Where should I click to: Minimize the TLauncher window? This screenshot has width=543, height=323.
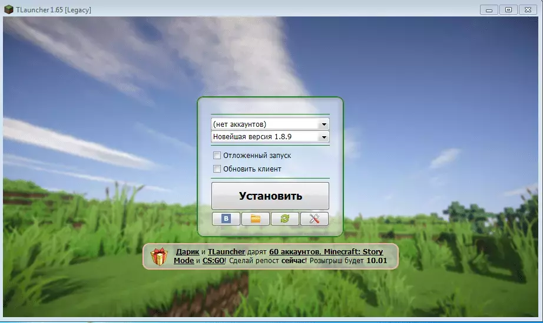tap(489, 10)
